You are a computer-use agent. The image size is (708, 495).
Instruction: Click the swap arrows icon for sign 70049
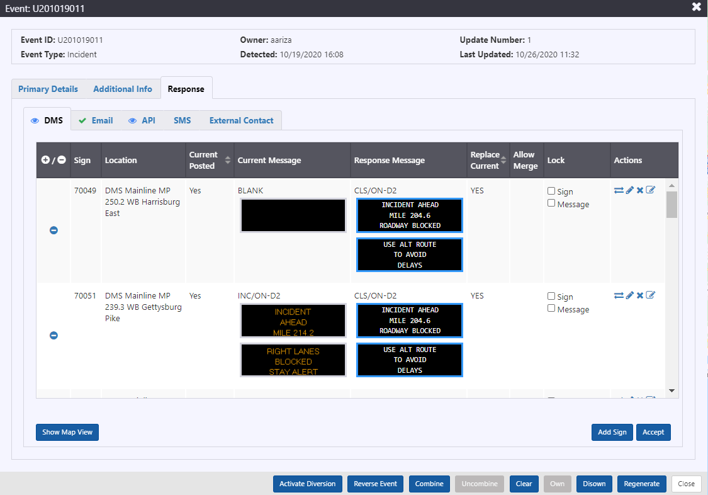pyautogui.click(x=619, y=191)
